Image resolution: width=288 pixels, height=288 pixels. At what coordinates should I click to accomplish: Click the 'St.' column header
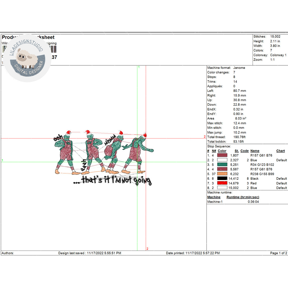(236, 151)
